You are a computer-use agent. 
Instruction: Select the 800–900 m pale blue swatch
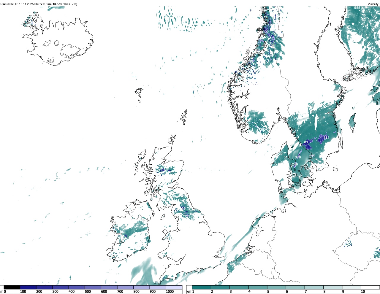click(141, 287)
